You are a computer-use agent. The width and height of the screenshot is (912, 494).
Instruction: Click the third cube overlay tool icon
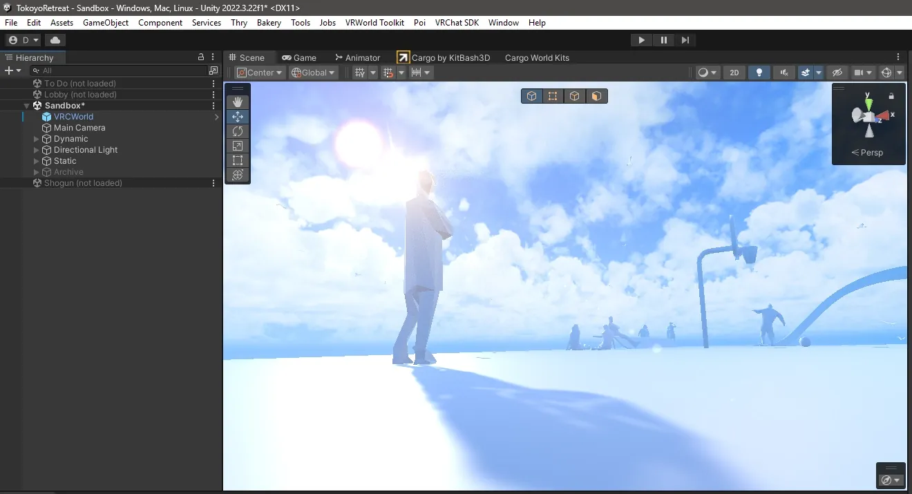click(574, 96)
